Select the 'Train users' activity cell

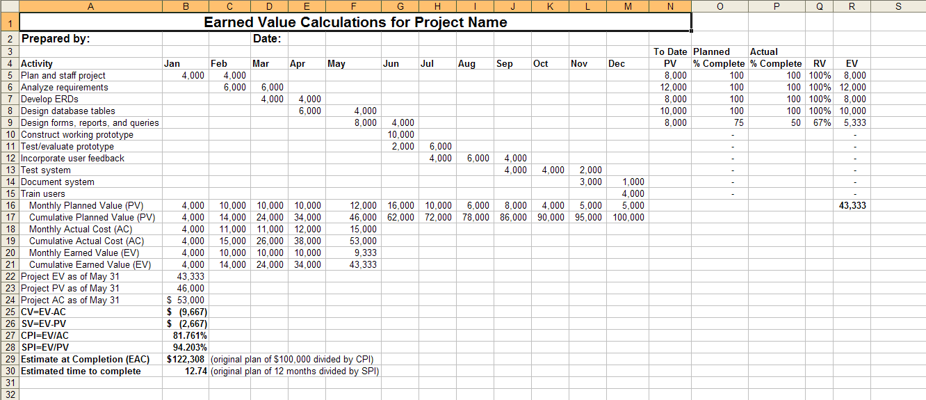coord(43,194)
